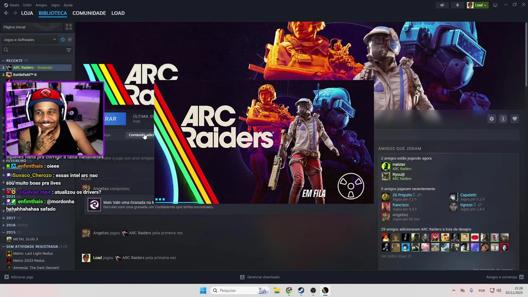Open the clock and date in the taskbar
Image resolution: width=528 pixels, height=297 pixels.
pyautogui.click(x=514, y=290)
